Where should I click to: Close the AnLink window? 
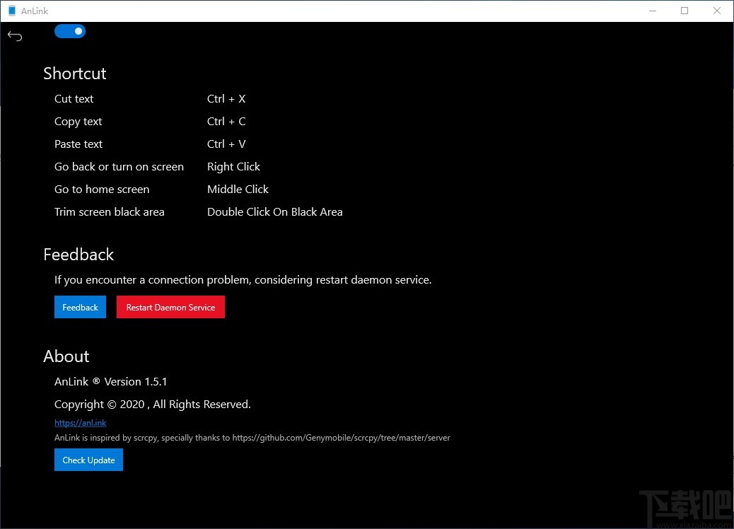coord(717,11)
